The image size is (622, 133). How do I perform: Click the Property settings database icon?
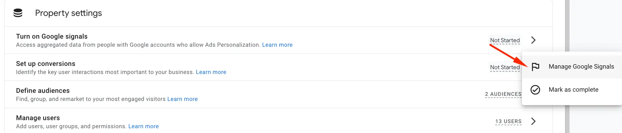coord(18,13)
